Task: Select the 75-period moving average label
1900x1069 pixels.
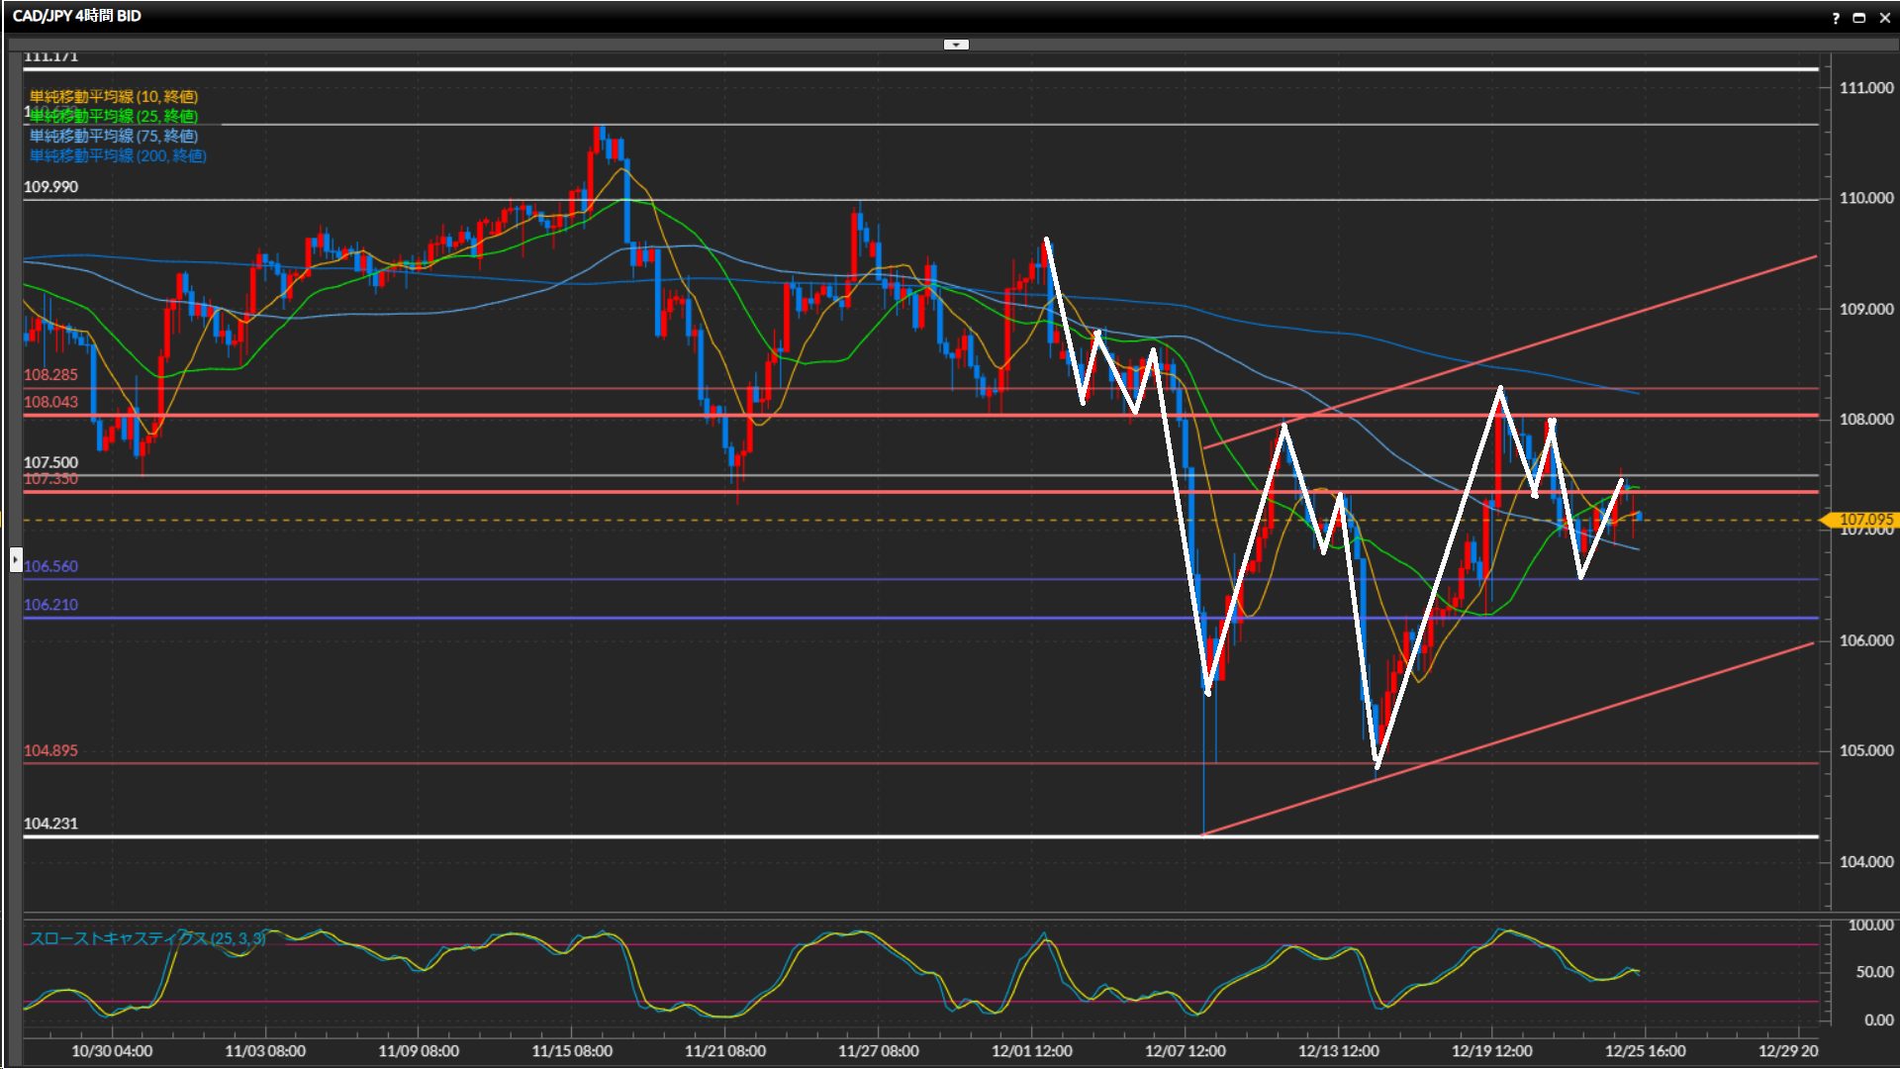Action: pyautogui.click(x=114, y=136)
